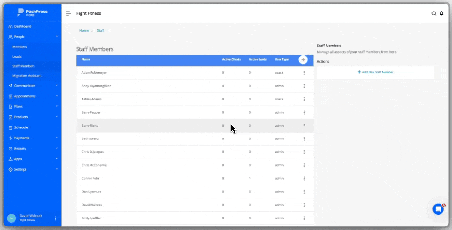Click Add New Staff Member button
452x230 pixels.
pos(375,72)
